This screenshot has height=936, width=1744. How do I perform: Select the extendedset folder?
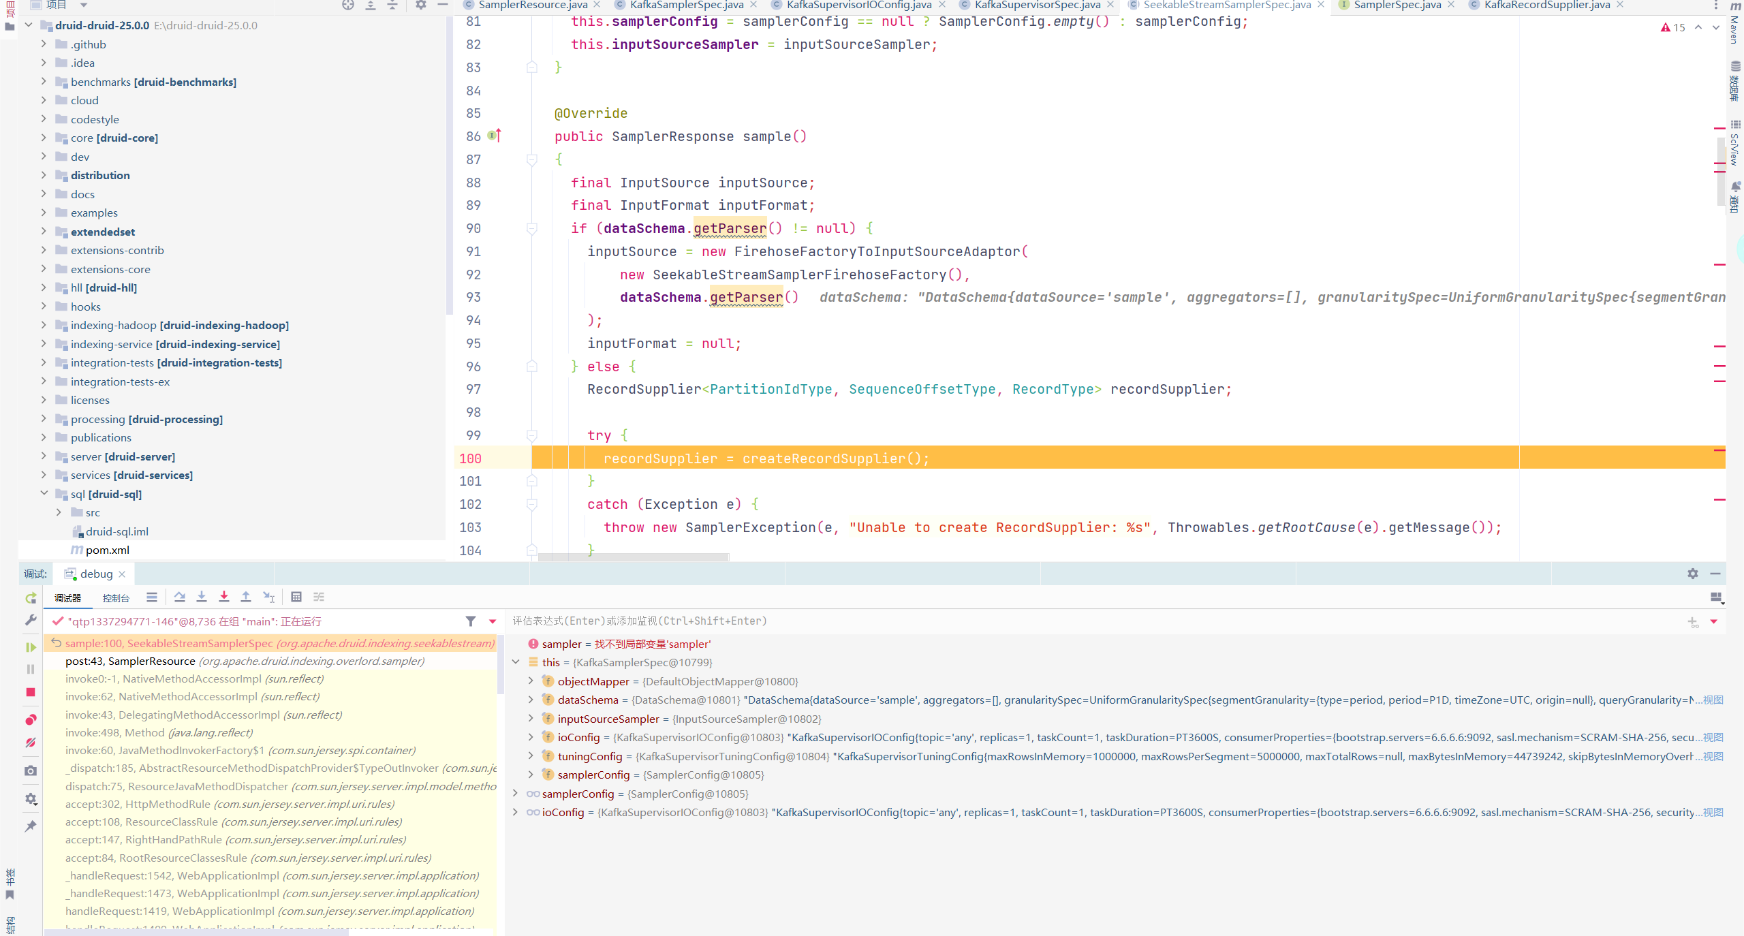click(x=103, y=232)
